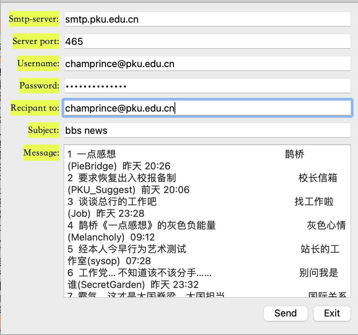Click the post 要求恢复出入校报备制
The width and height of the screenshot is (358, 335).
point(121,178)
